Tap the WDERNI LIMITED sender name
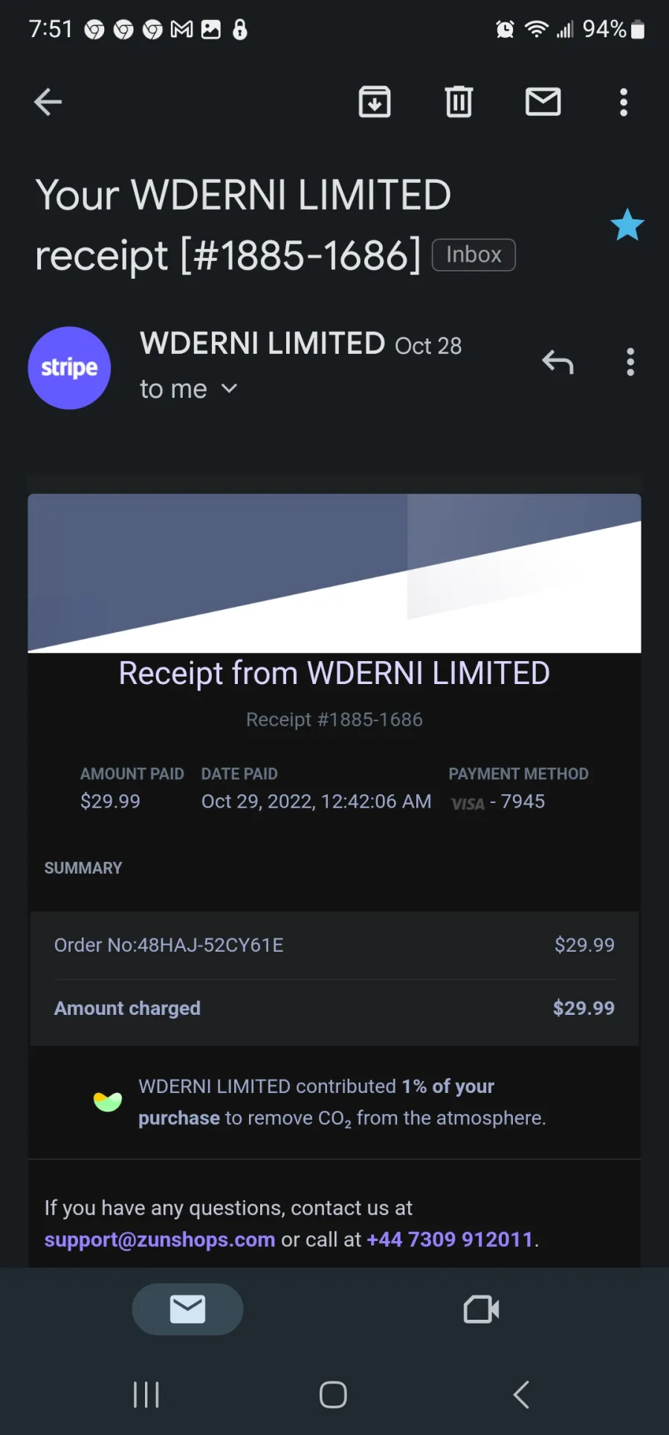This screenshot has width=669, height=1435. tap(262, 344)
